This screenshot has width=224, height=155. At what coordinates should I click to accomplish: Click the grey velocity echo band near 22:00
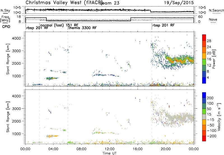tap(180, 118)
